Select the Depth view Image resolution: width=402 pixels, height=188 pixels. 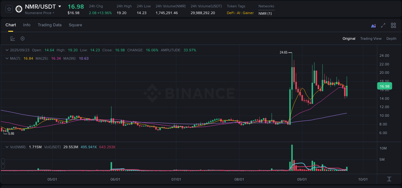pos(391,38)
